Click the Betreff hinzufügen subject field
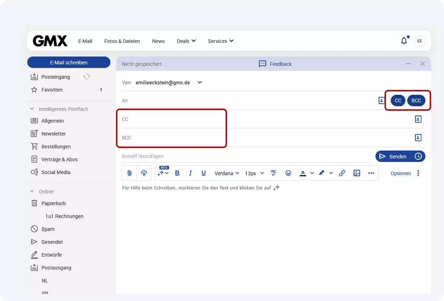 point(179,156)
